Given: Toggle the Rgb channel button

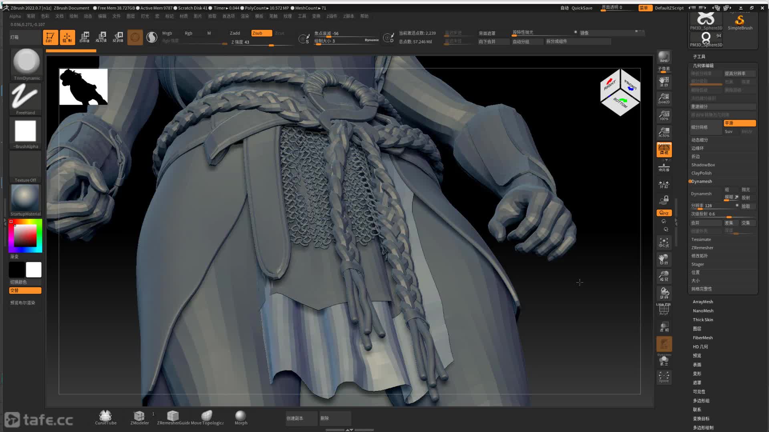Looking at the screenshot, I should coord(188,33).
